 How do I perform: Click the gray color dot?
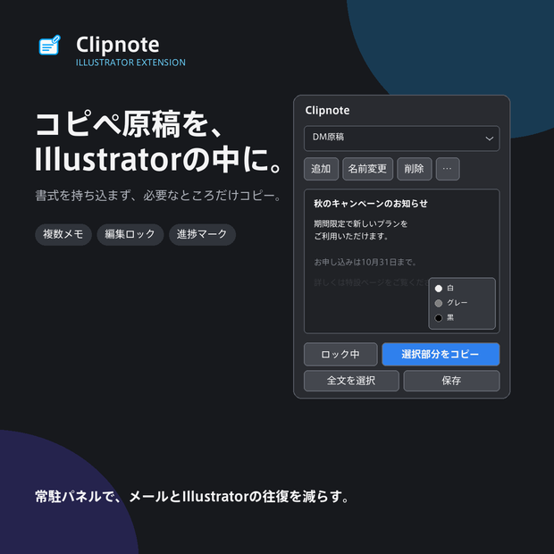[x=439, y=303]
